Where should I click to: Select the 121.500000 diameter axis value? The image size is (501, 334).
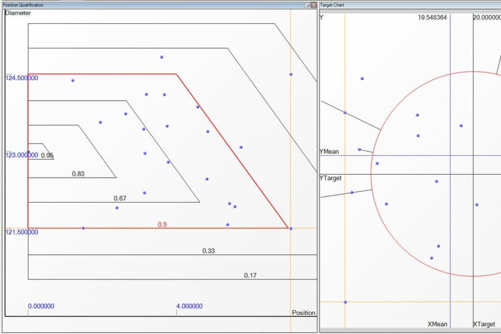click(22, 232)
